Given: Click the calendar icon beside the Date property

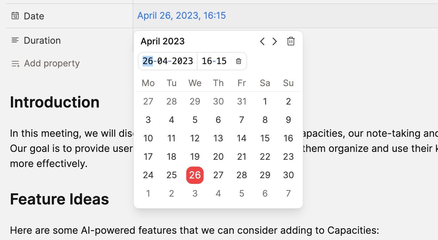Looking at the screenshot, I should click(x=15, y=15).
